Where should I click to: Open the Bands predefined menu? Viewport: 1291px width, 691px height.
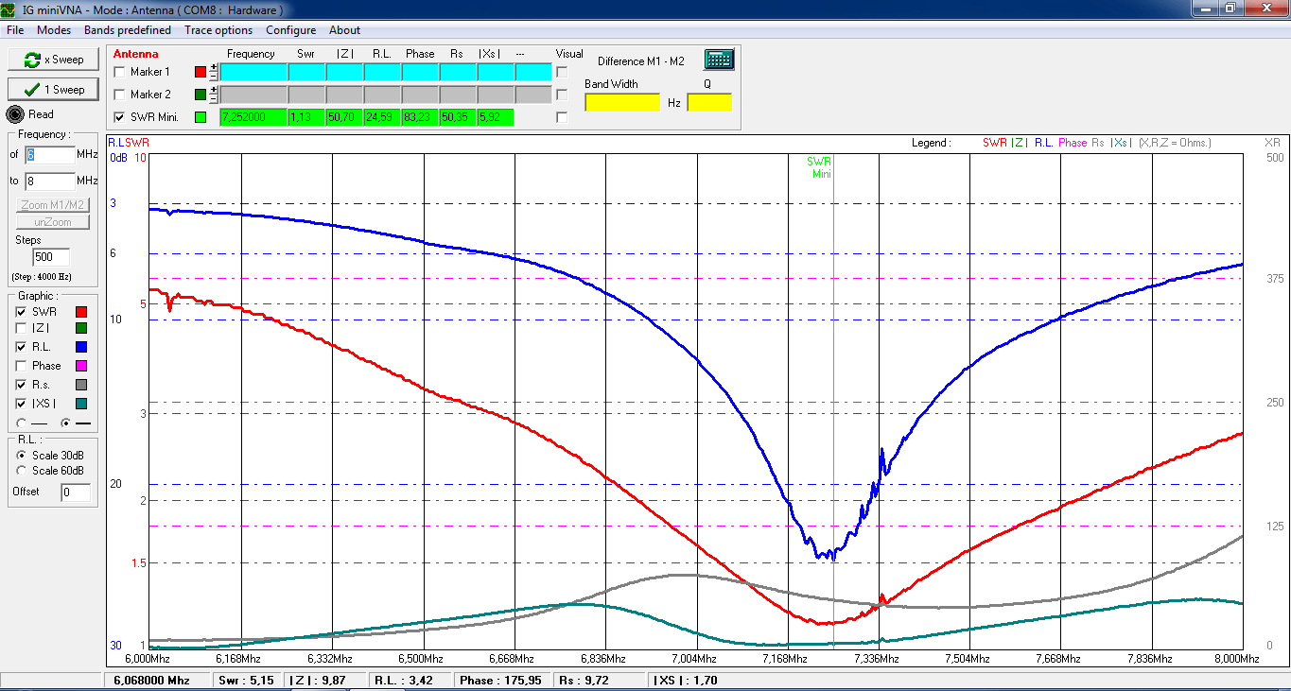(x=128, y=30)
